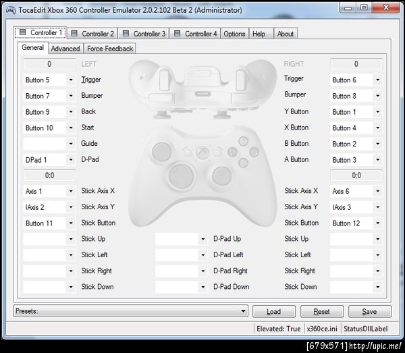Click the x360ce.ini status bar entry
405x353 pixels.
[322, 329]
